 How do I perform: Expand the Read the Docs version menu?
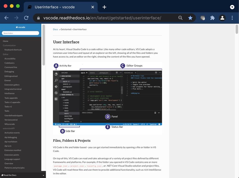(x=23, y=175)
